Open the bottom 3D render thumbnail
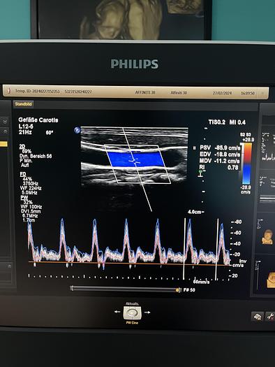 tap(270, 280)
